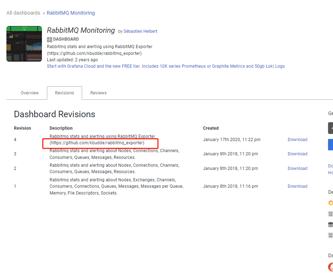Download revision 3 of the dashboard
Screen dimensions: 333x280
[297, 154]
